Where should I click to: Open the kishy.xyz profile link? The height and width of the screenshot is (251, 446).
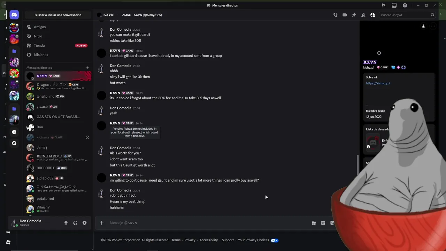pyautogui.click(x=378, y=83)
